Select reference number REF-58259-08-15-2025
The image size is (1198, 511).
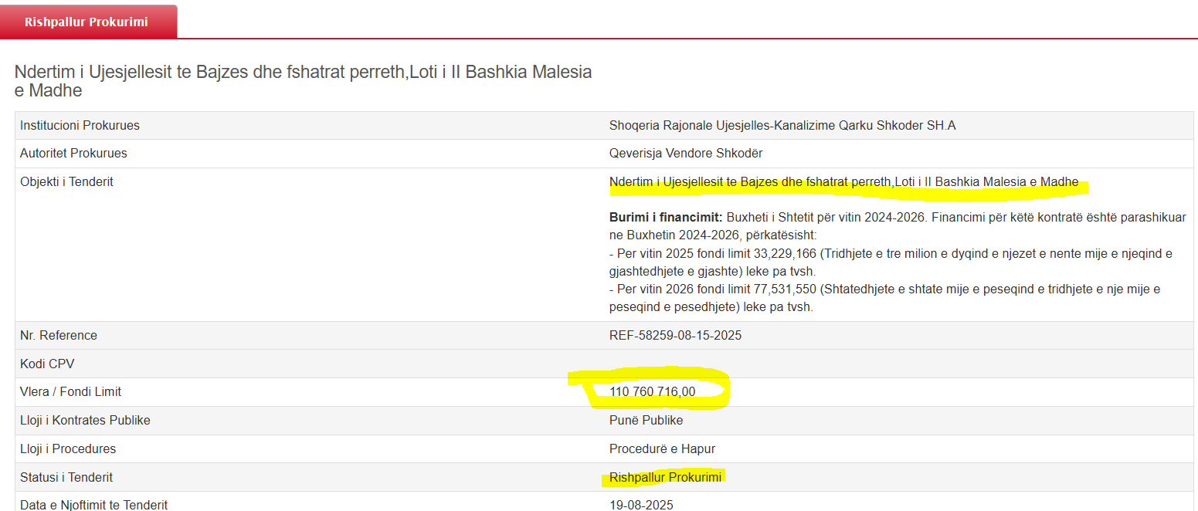[x=675, y=335]
